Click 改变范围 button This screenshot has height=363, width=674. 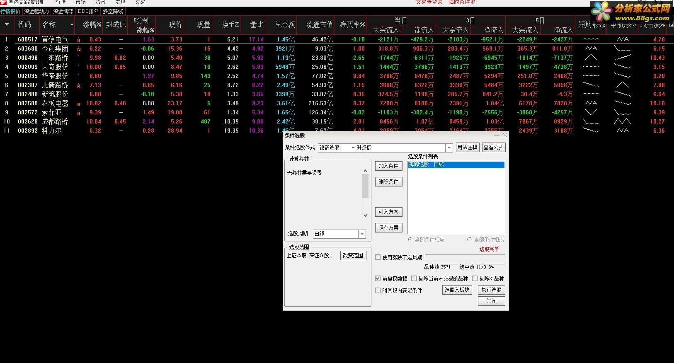[x=353, y=255]
